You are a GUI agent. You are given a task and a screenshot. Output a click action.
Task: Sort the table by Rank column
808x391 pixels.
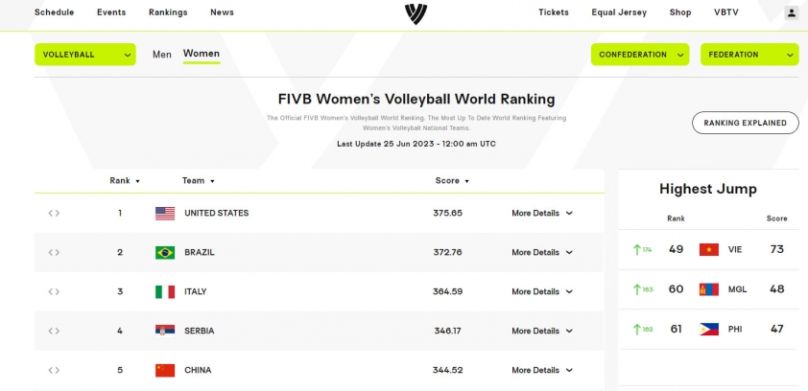[125, 180]
